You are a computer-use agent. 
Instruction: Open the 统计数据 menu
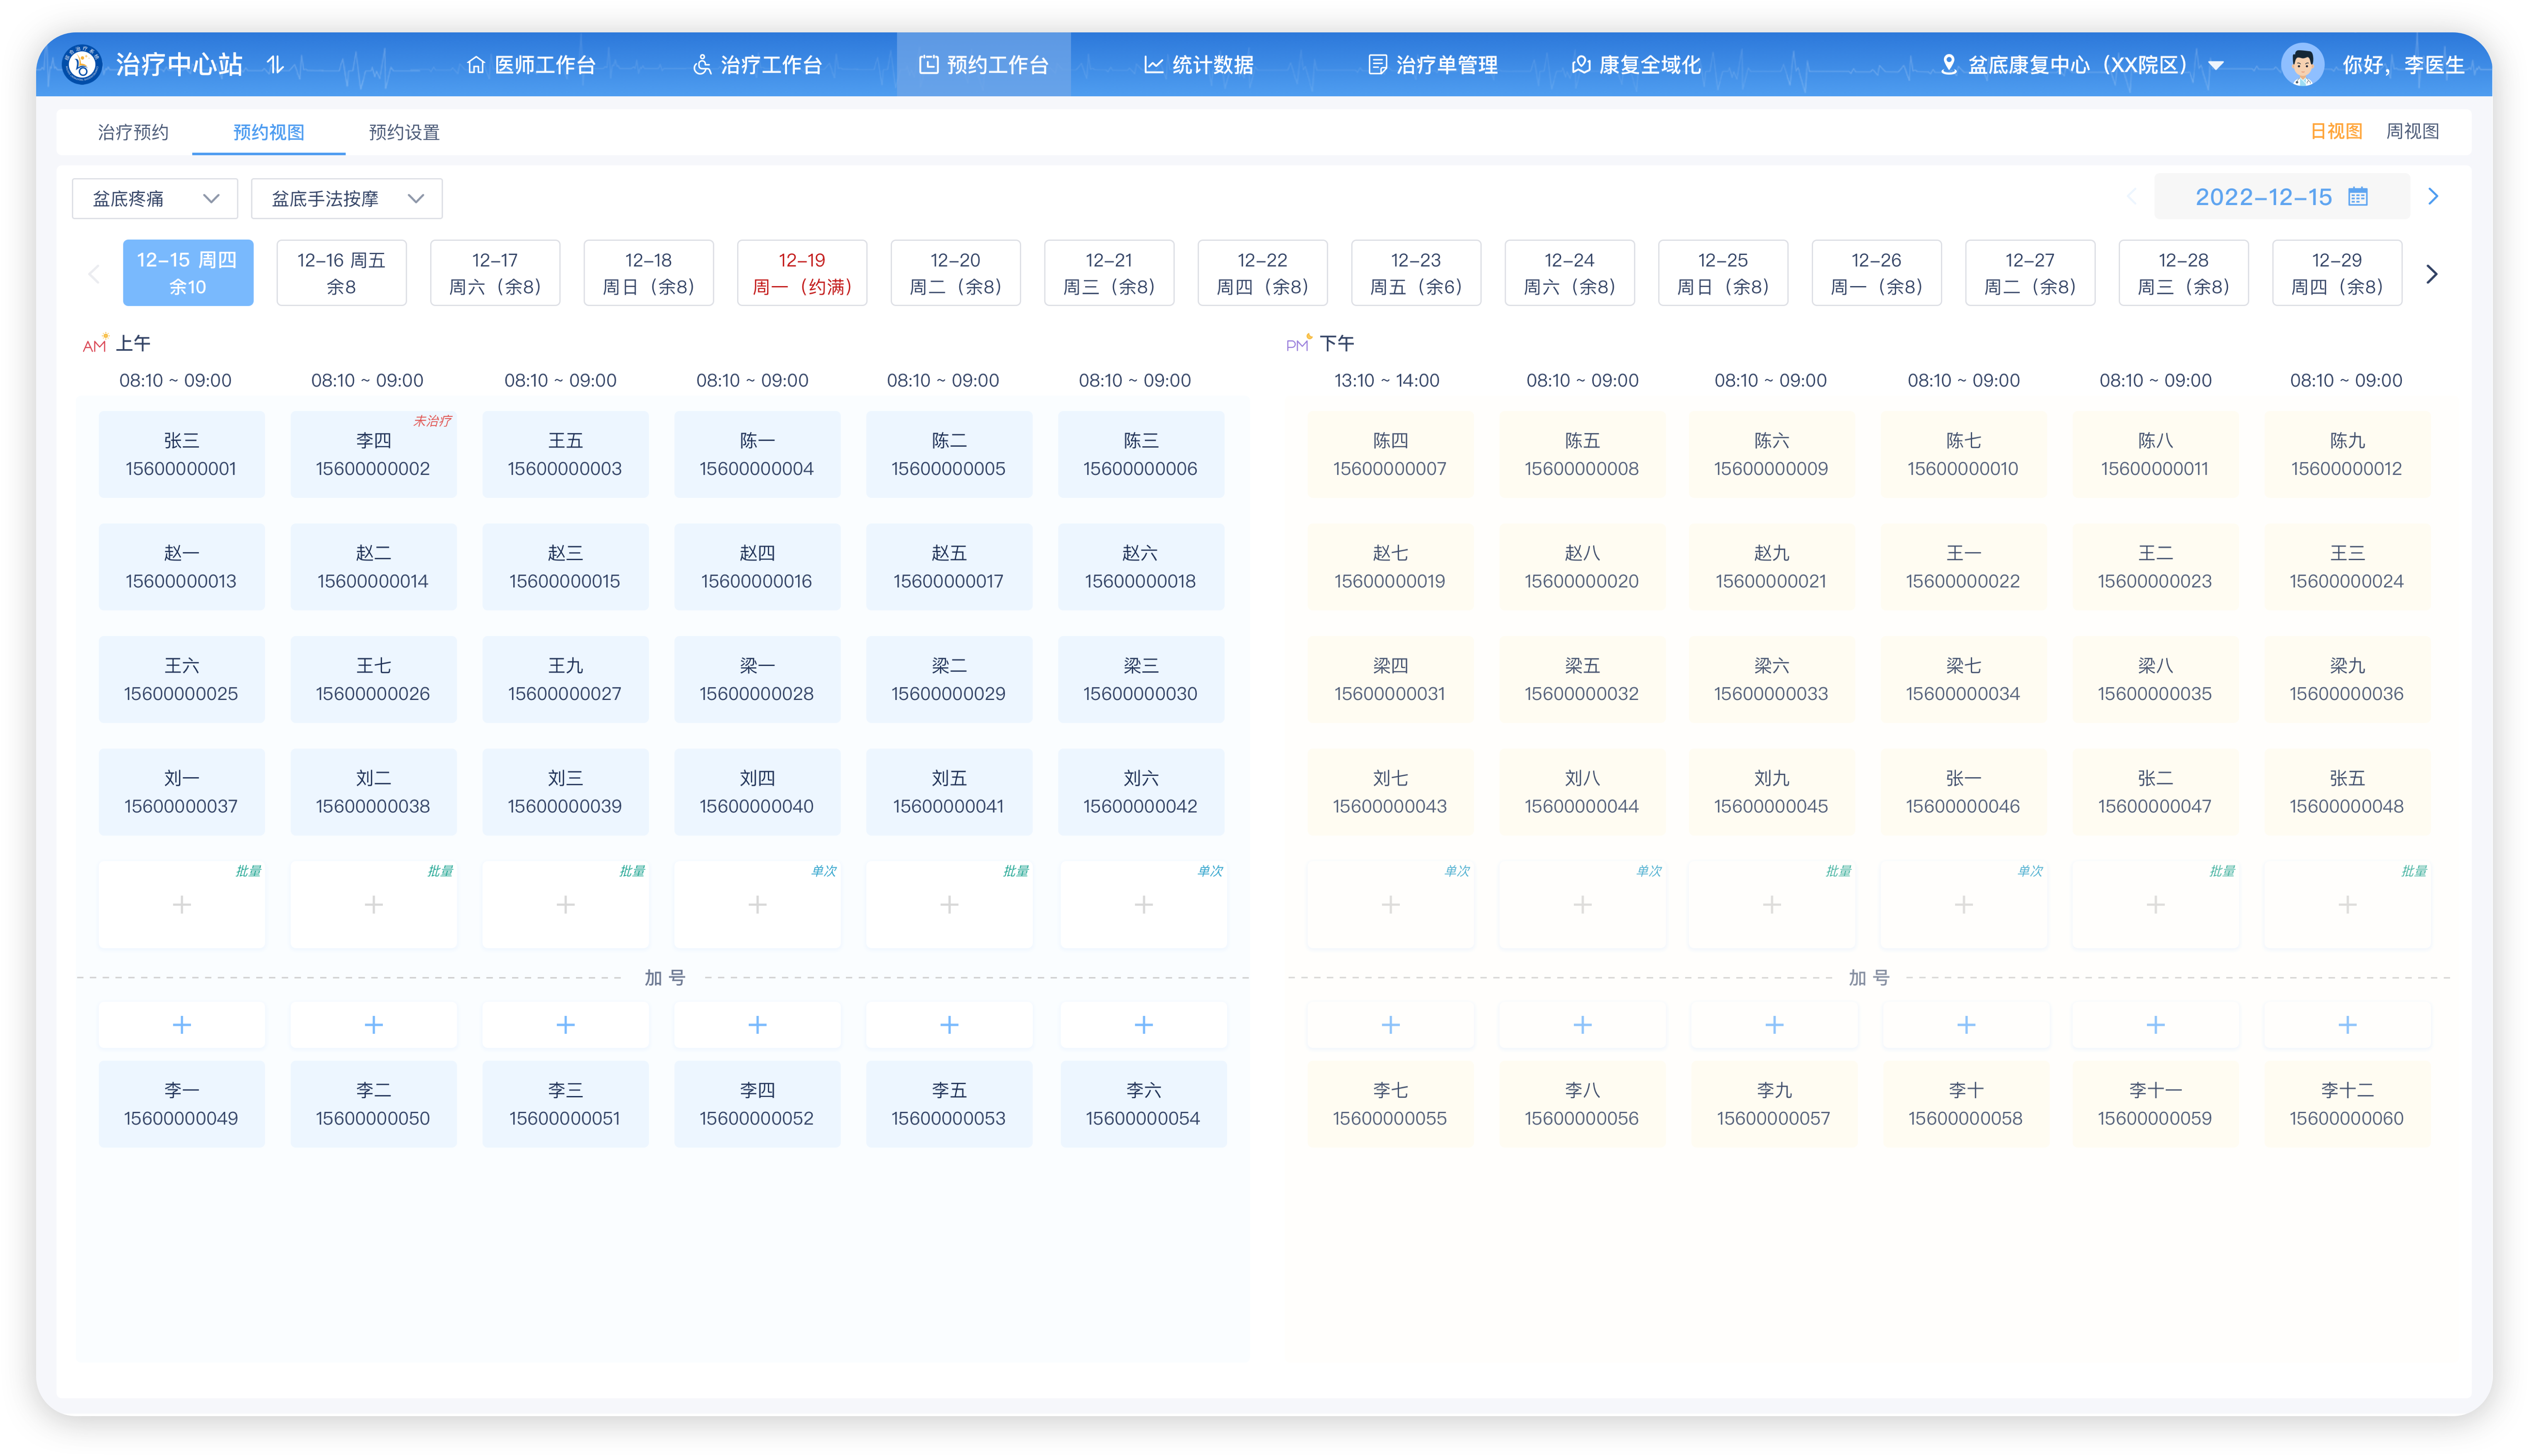tap(1198, 65)
